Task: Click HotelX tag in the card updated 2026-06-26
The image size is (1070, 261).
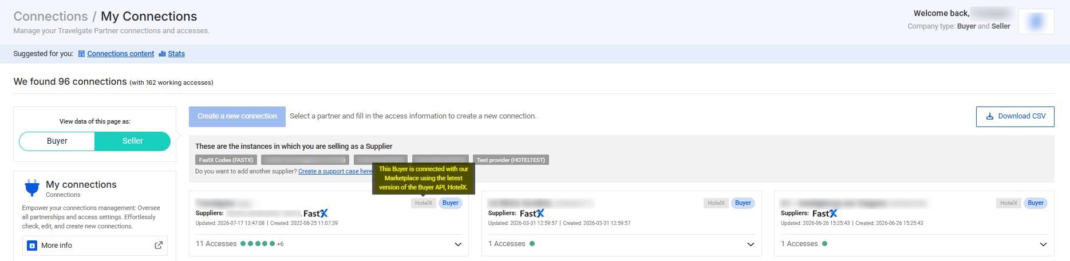Action: pyautogui.click(x=1009, y=203)
